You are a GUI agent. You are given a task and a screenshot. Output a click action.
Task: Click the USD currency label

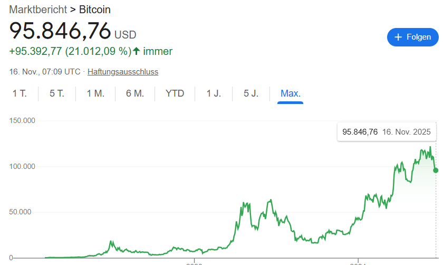click(125, 35)
